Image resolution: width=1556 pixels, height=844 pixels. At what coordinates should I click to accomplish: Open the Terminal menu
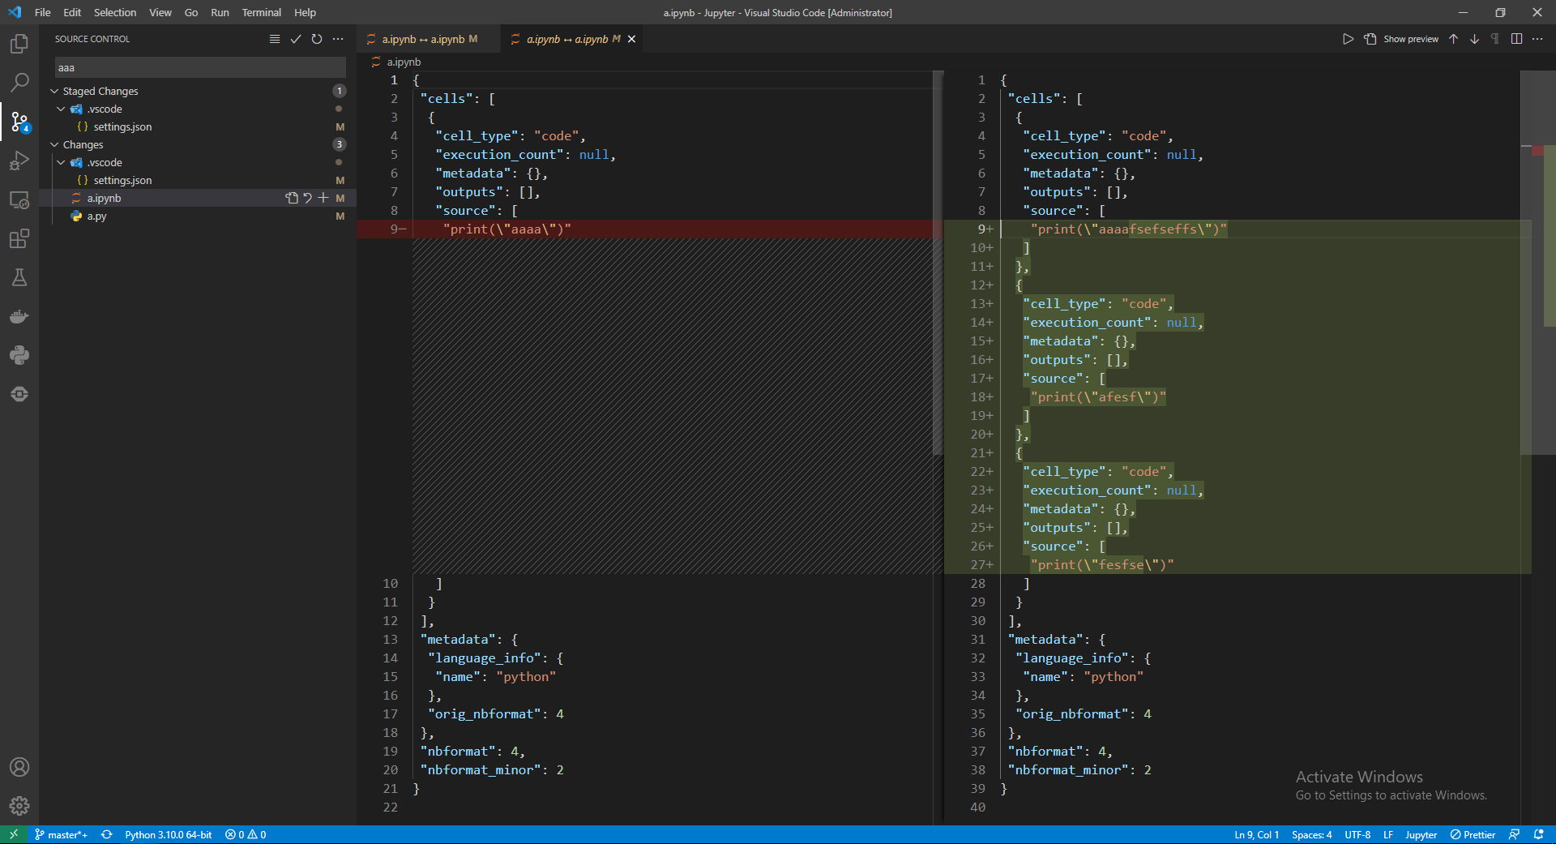[x=261, y=12]
